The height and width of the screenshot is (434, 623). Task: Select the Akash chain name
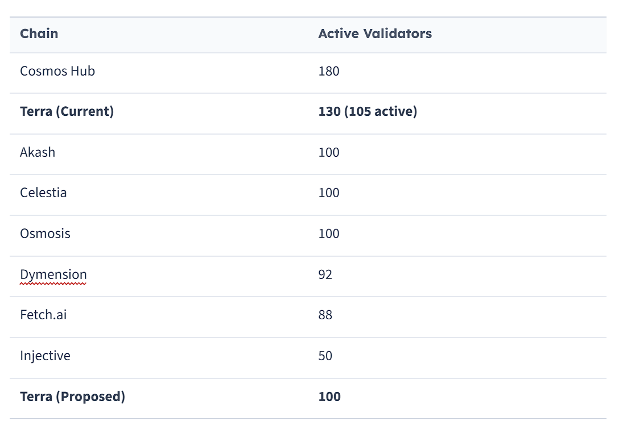coord(38,152)
